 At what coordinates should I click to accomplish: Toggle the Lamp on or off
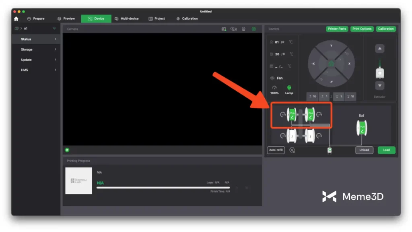[x=289, y=89]
